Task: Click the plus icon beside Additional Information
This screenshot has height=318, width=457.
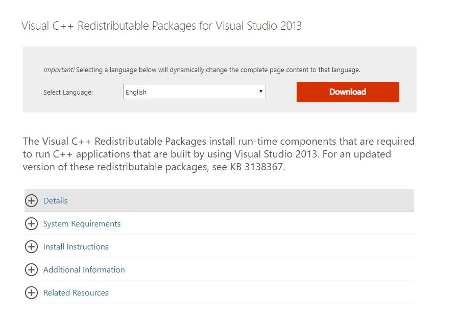Action: [x=31, y=270]
